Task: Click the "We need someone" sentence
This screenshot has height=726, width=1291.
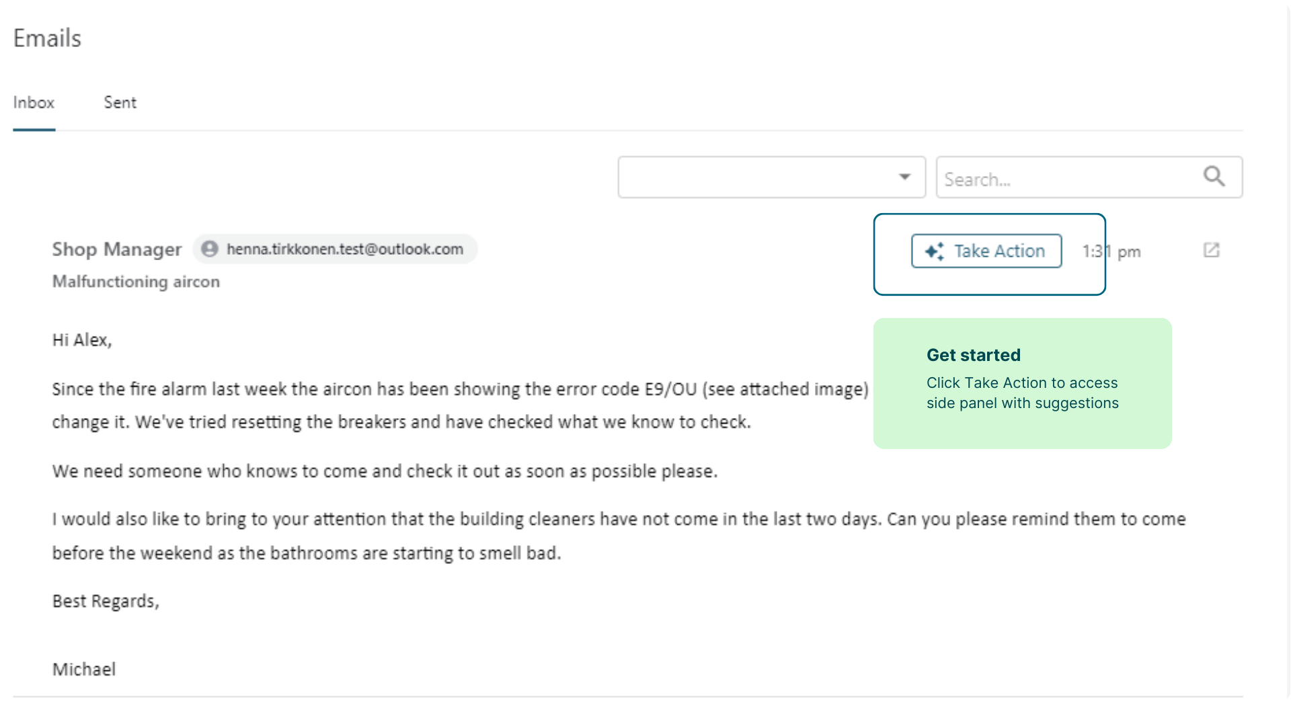Action: pyautogui.click(x=385, y=471)
